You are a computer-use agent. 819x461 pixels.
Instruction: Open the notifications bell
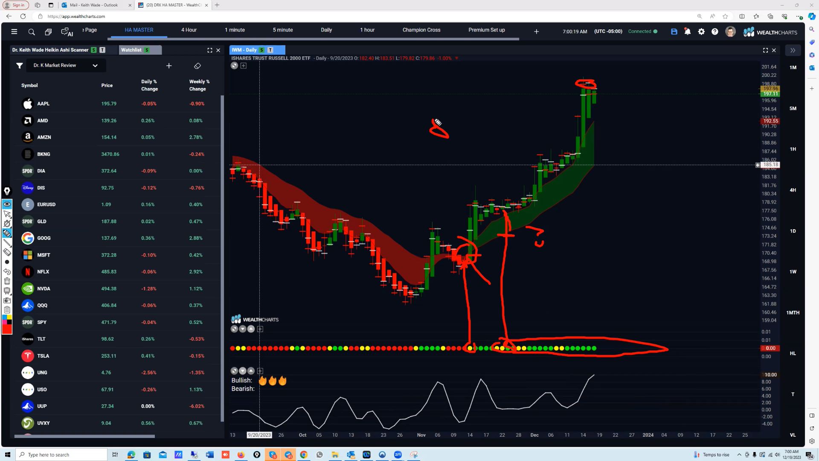tap(688, 32)
